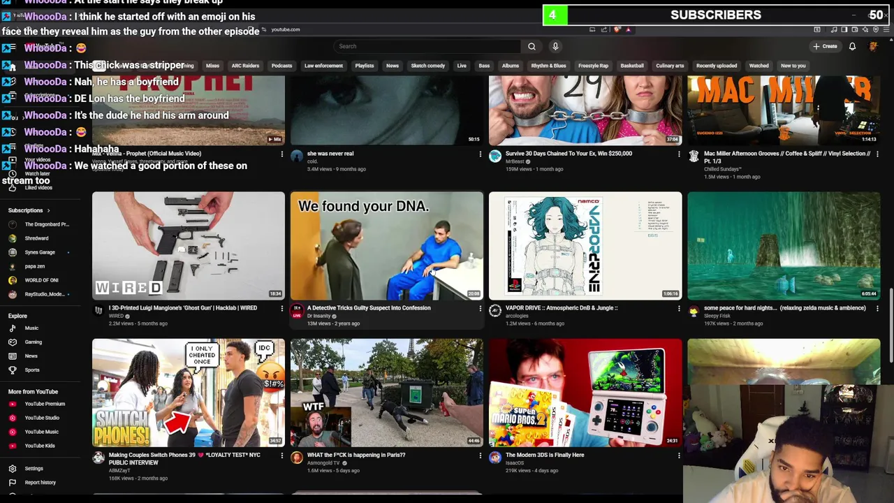Viewport: 894px width, 503px height.
Task: Open Synes Garage channel avatar
Action: pos(13,252)
